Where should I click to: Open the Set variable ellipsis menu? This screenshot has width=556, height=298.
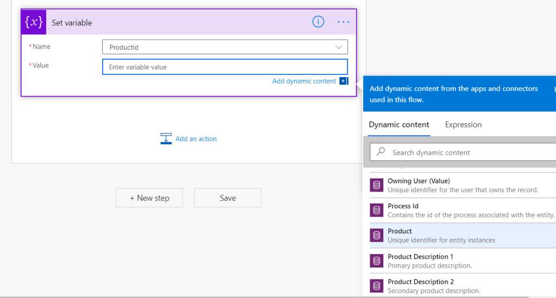tap(343, 22)
